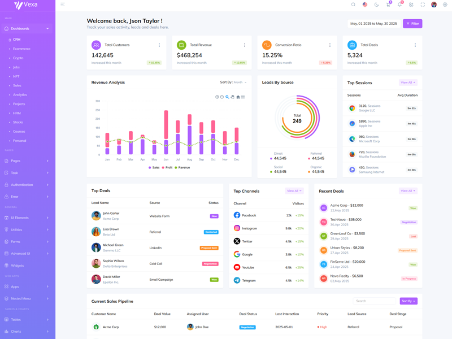The height and width of the screenshot is (339, 452).
Task: Open the Sort By Month dropdown
Action: 233,82
